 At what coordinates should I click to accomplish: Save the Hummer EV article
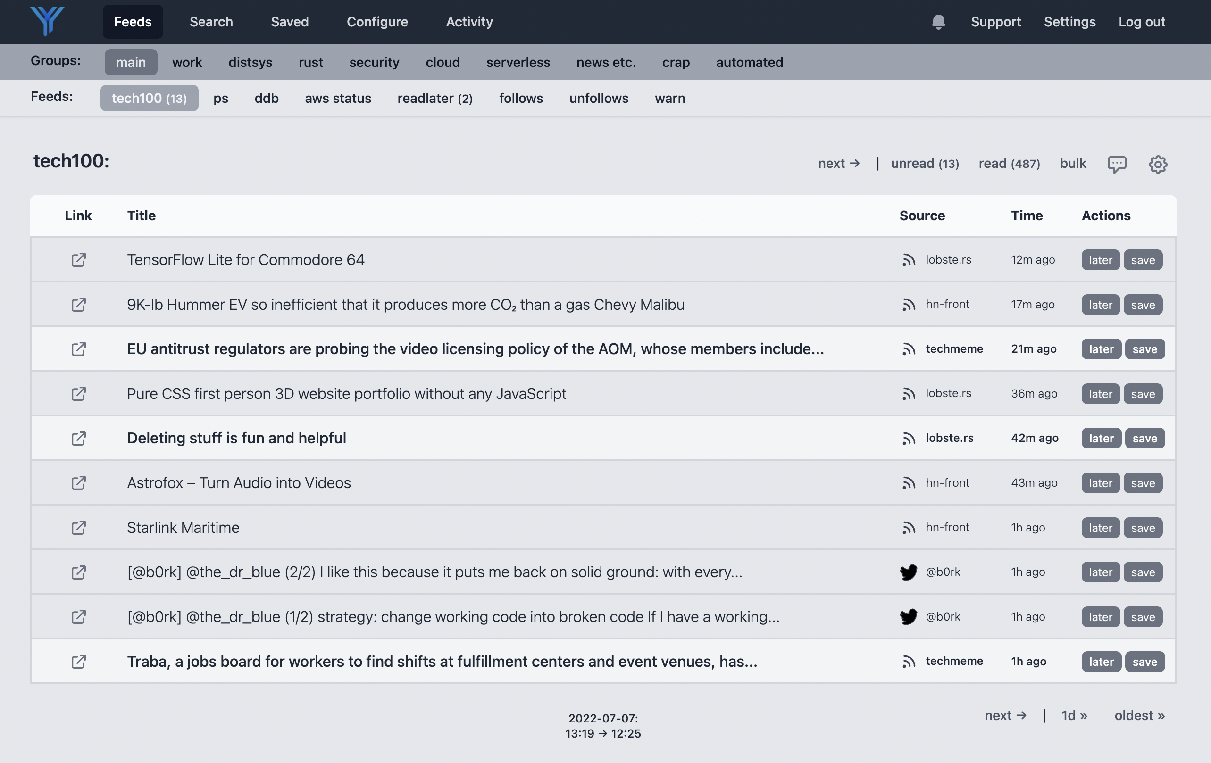tap(1143, 305)
